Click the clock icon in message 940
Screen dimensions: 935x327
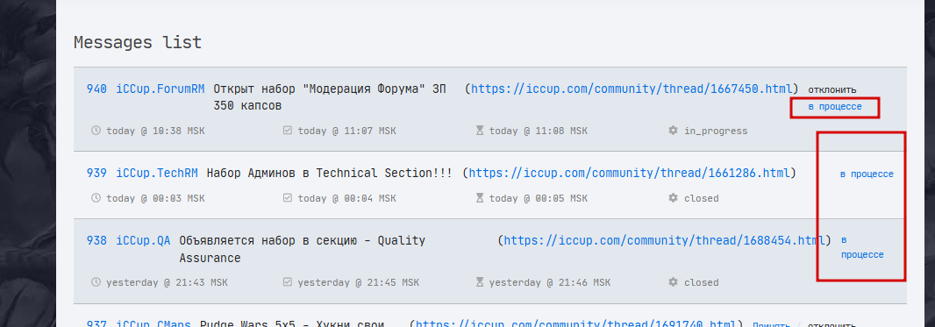(96, 131)
